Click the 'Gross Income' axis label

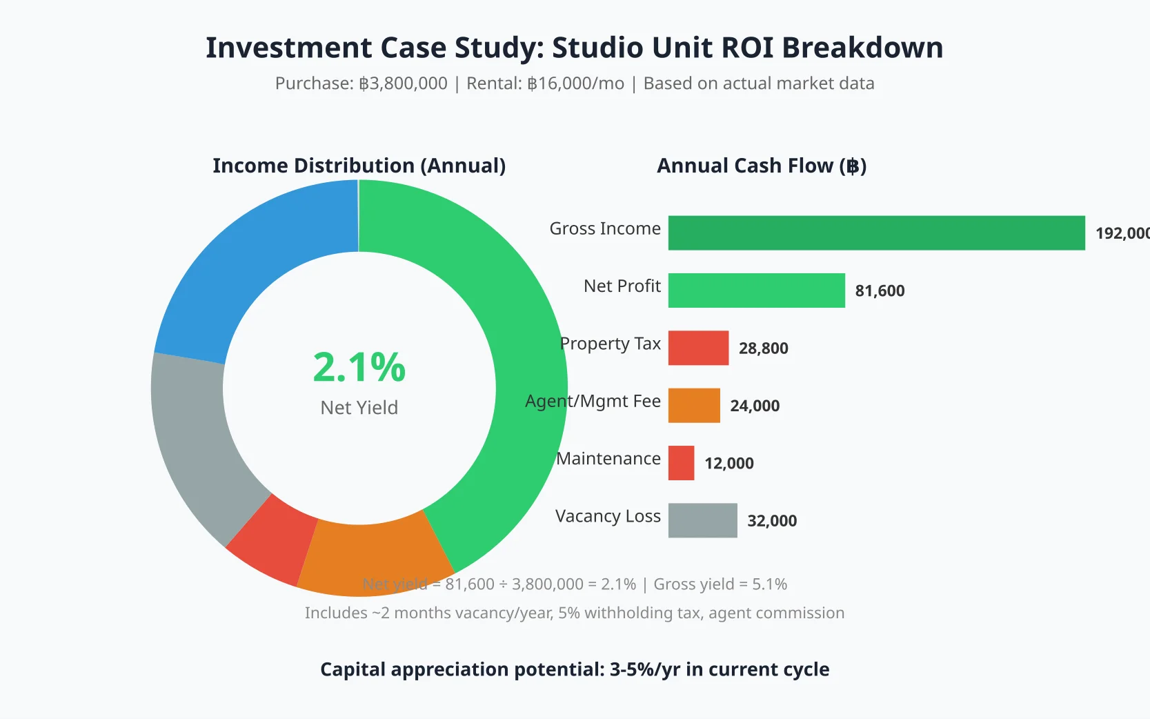click(x=605, y=228)
